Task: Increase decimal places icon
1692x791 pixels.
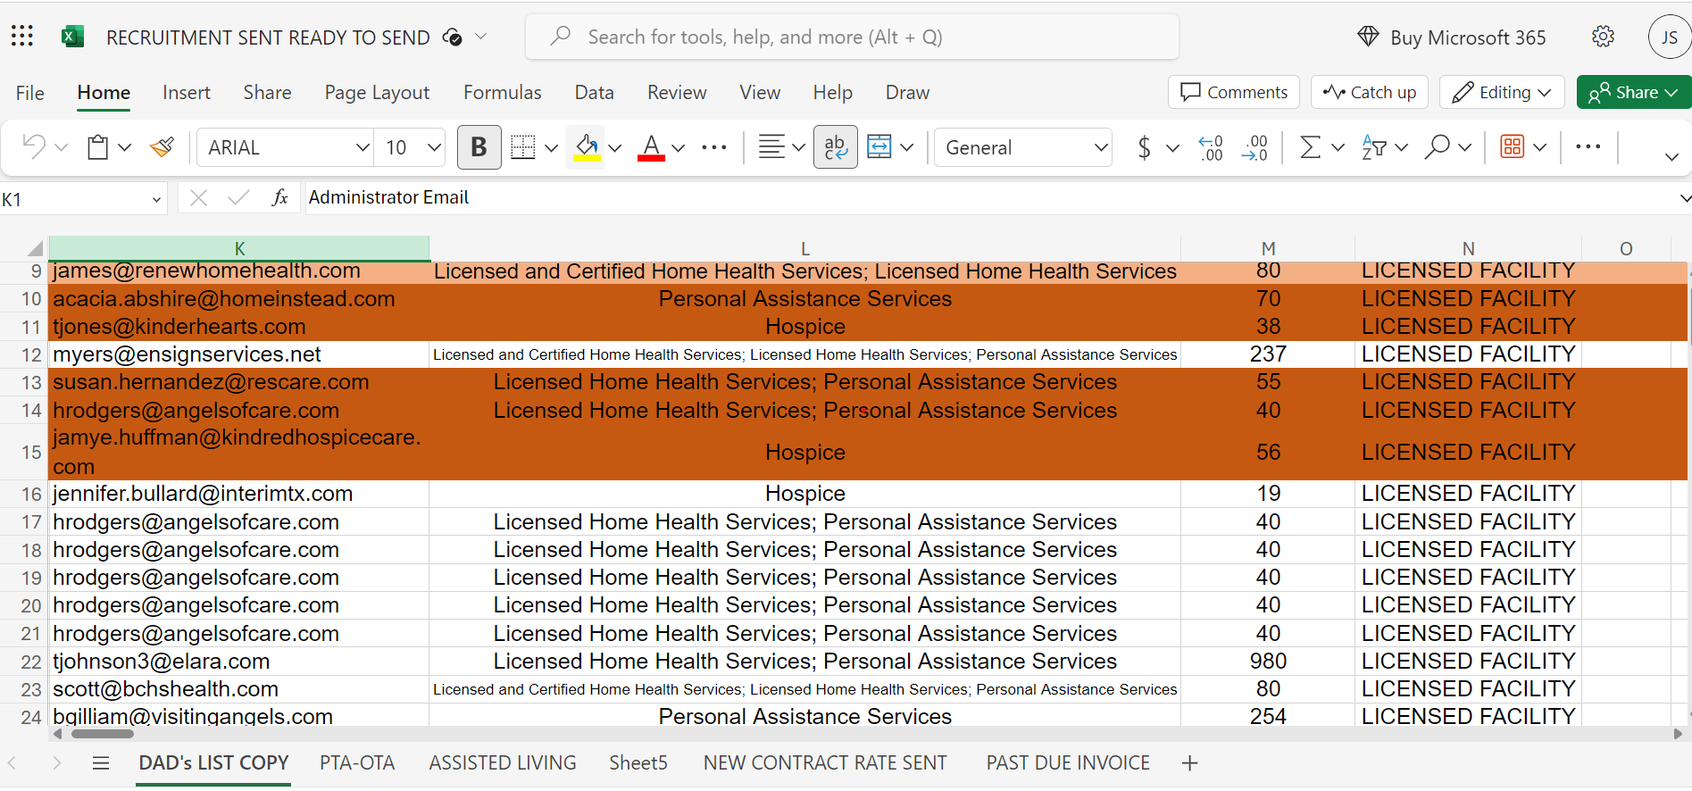Action: (x=1211, y=147)
